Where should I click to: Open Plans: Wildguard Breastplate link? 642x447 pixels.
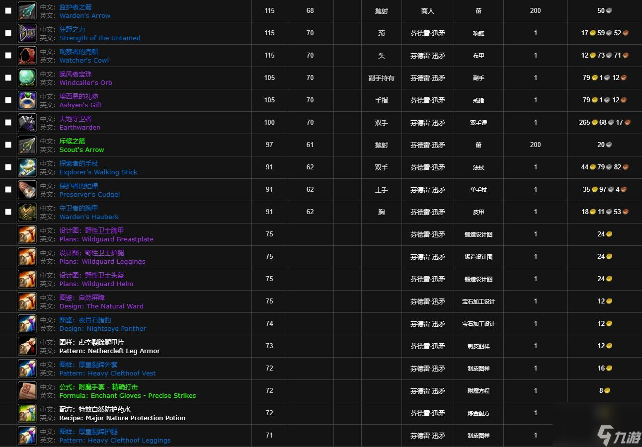(106, 239)
